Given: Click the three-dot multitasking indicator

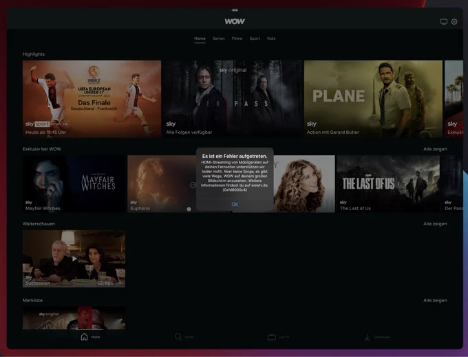Looking at the screenshot, I should point(235,10).
